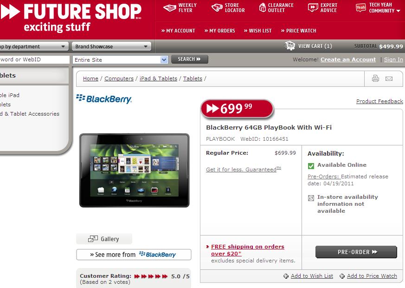405x288 pixels.
Task: Click the Available Online green checkmark
Action: click(311, 166)
